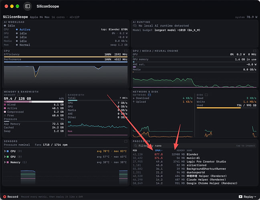
Task: Click the 'Cached 24.2 GB' row
Action: click(x=34, y=128)
